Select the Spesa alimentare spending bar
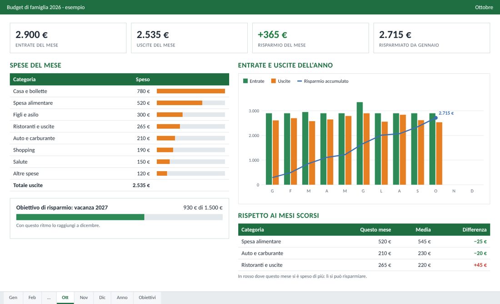The image size is (500, 304). (191, 103)
